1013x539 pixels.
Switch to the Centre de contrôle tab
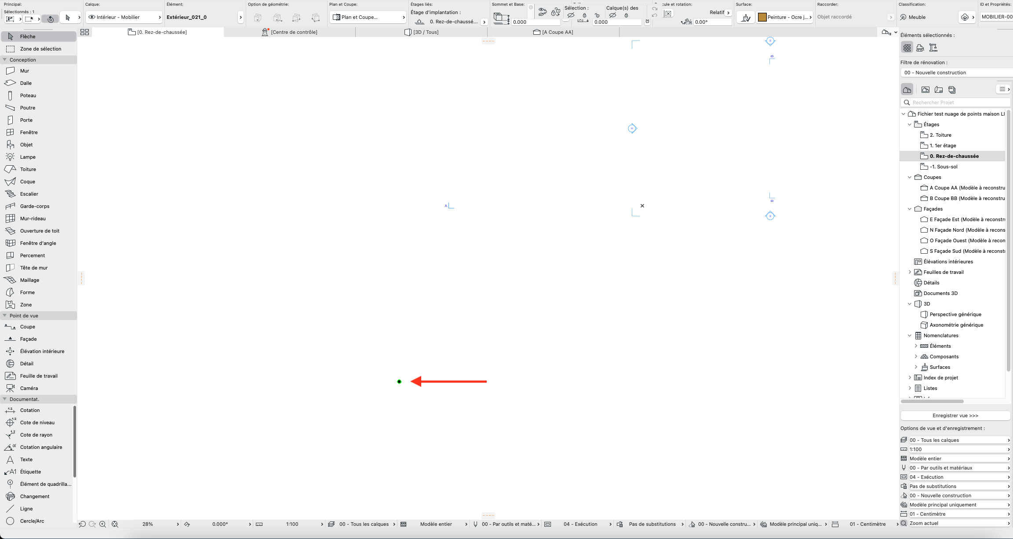(289, 32)
